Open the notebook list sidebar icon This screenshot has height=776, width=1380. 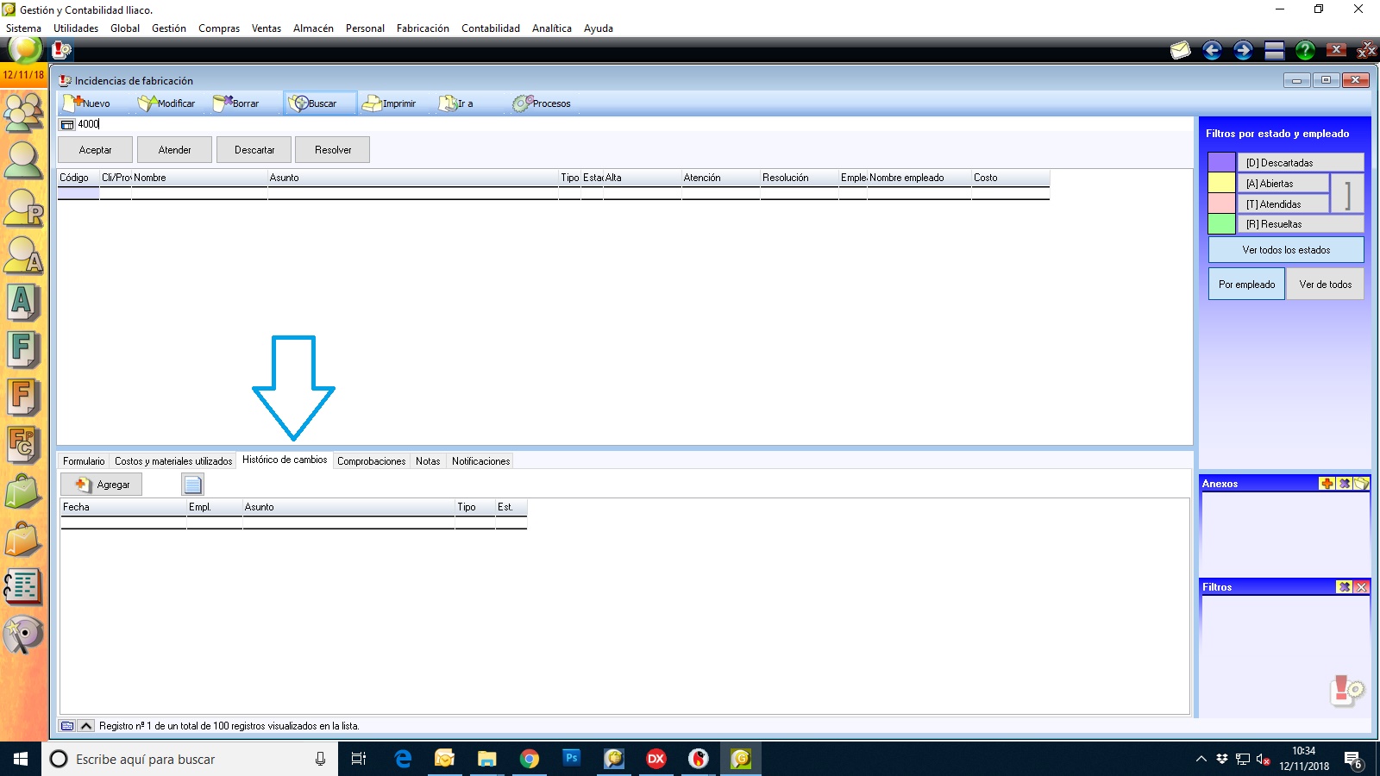23,587
